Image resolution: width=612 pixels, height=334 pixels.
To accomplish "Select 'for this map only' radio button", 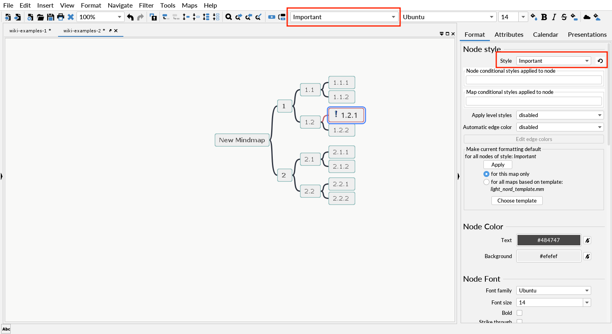I will [x=486, y=174].
